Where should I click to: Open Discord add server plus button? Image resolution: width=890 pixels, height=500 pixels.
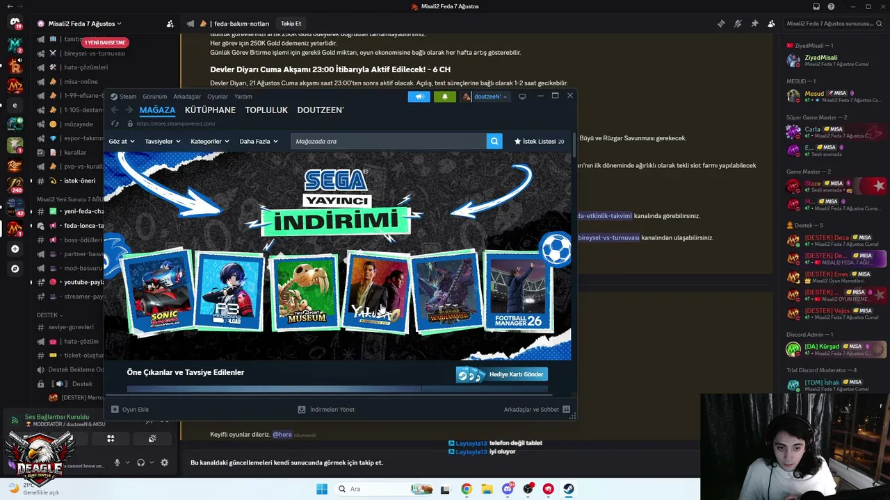tap(15, 249)
